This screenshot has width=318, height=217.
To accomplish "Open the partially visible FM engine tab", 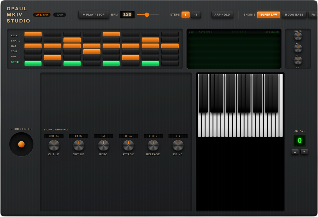I will (x=313, y=15).
